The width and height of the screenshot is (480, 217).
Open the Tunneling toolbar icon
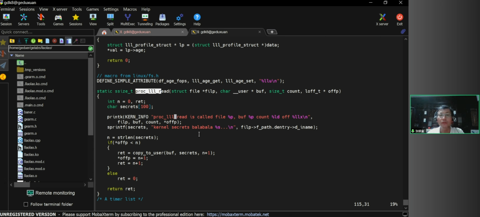coord(145,20)
